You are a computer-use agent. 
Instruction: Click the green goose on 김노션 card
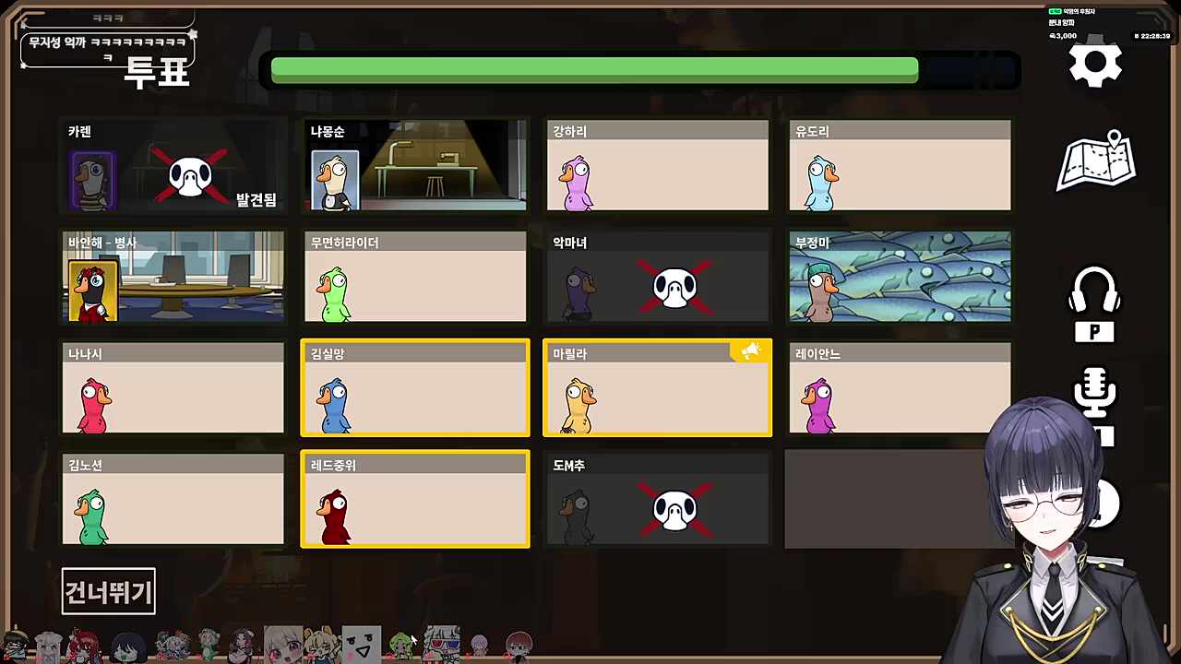tap(92, 516)
